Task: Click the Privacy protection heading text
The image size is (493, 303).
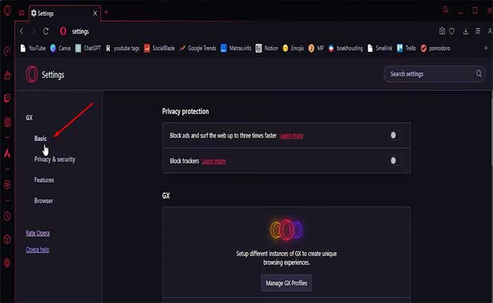Action: coord(185,111)
